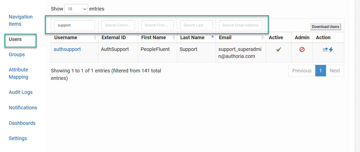Click the Next pagination button
Screen dimensions: 360x152
(335, 71)
